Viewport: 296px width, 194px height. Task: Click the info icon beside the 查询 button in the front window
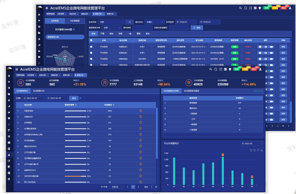[x=81, y=98]
